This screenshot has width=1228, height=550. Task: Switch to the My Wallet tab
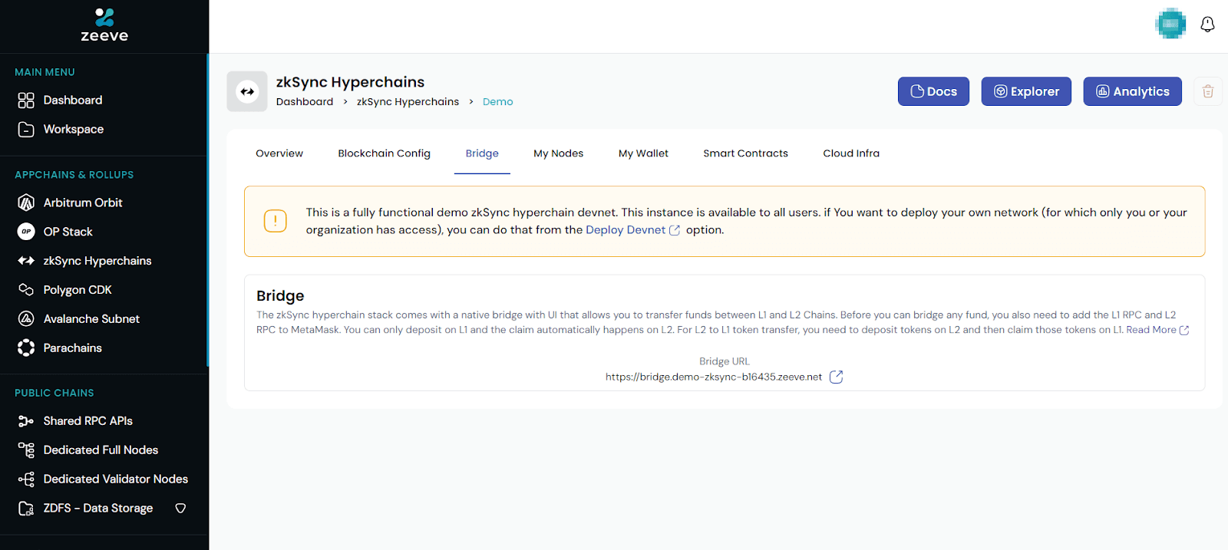point(643,153)
